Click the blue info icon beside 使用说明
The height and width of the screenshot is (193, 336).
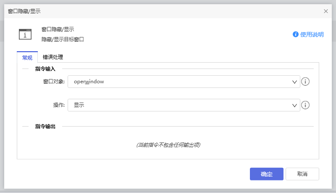click(x=296, y=34)
